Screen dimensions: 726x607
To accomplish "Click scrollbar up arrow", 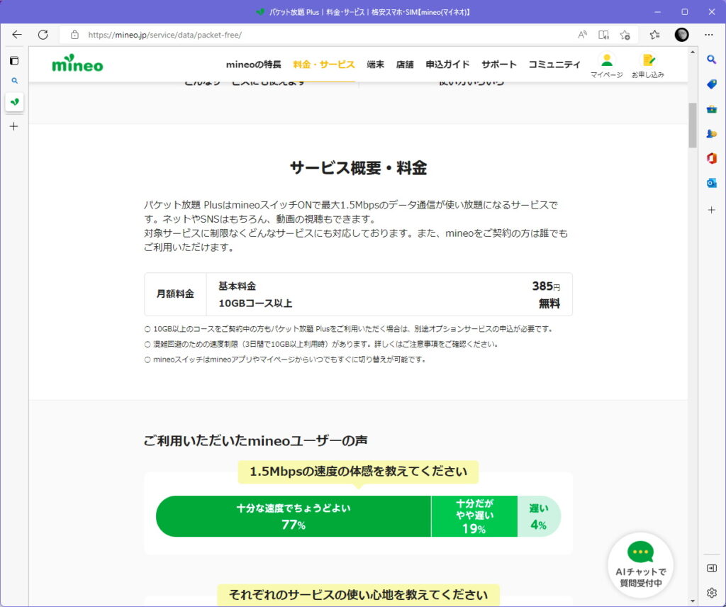I will click(x=693, y=52).
